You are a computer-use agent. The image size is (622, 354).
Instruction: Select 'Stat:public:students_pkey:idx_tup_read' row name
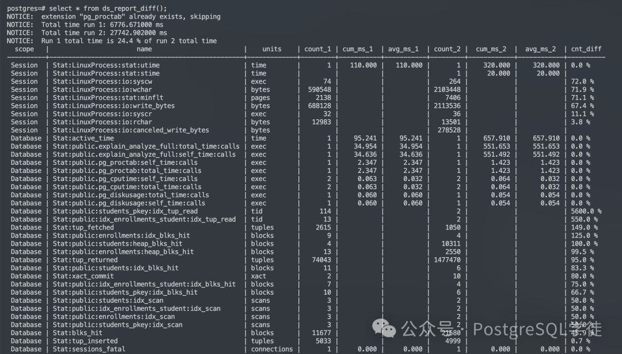tap(126, 212)
